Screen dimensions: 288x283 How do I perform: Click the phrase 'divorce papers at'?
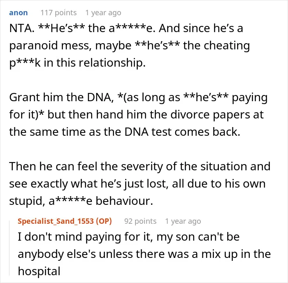tap(217, 115)
